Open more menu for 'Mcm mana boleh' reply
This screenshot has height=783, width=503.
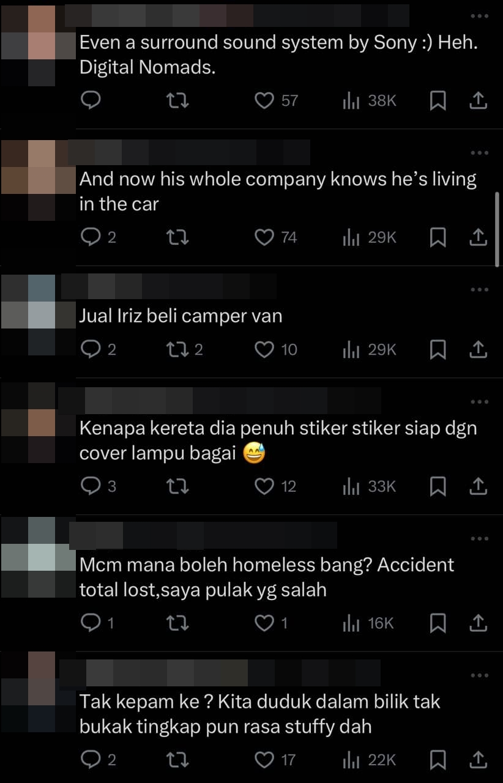click(479, 539)
